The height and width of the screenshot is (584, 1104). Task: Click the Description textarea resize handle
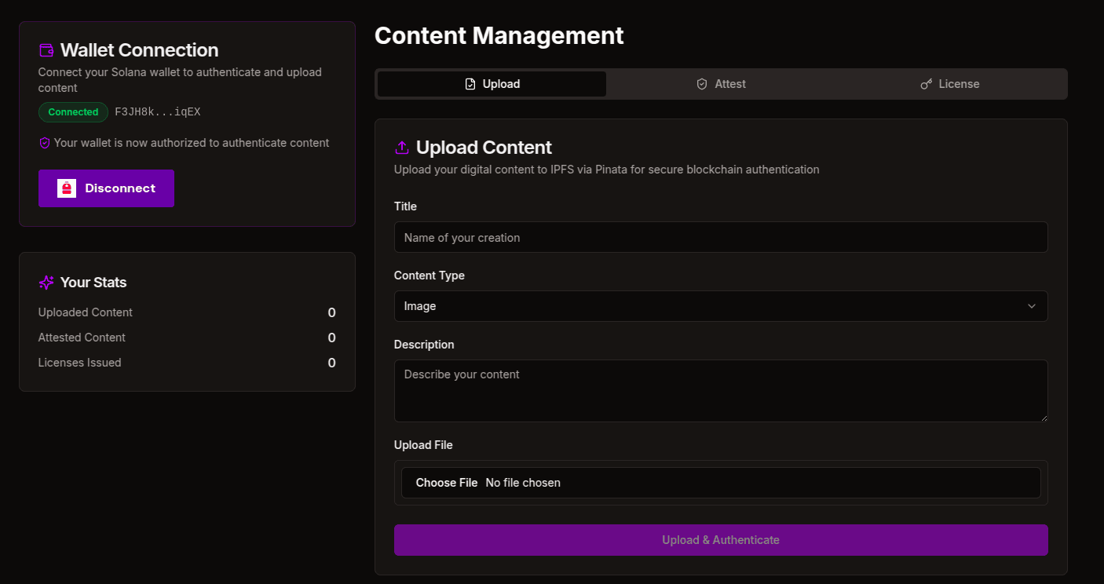coord(1044,418)
